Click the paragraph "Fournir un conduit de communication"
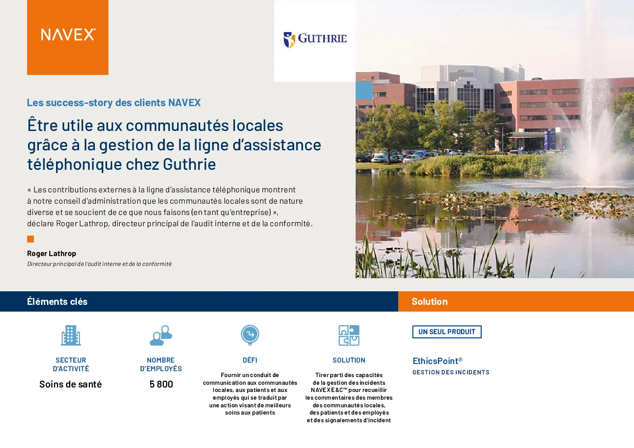 pyautogui.click(x=250, y=394)
